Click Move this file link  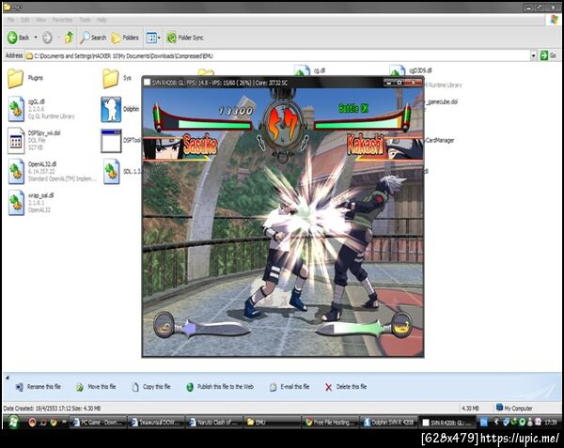(x=96, y=387)
